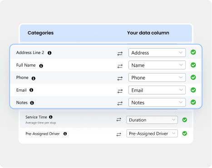The width and height of the screenshot is (212, 168).
Task: Click swap arrows in Address Line 2 row
Action: click(120, 54)
